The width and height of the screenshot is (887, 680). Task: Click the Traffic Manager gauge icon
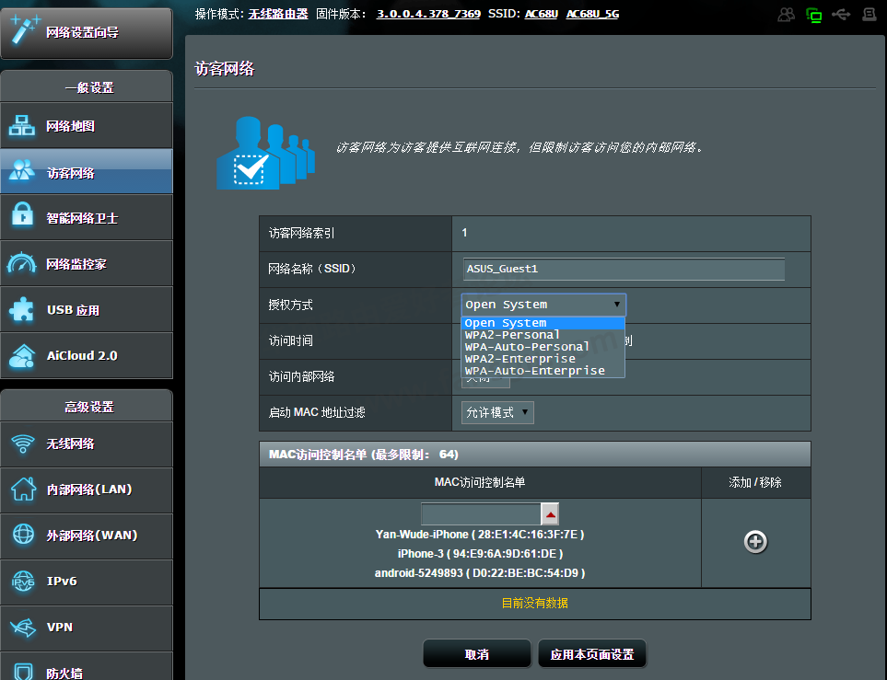[22, 262]
